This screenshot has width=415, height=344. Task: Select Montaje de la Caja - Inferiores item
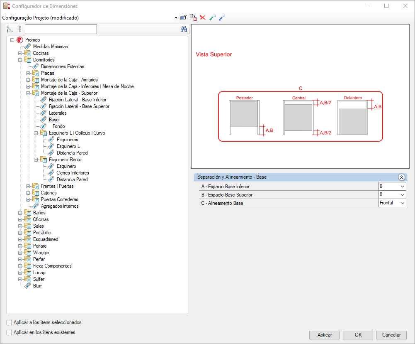coord(87,86)
